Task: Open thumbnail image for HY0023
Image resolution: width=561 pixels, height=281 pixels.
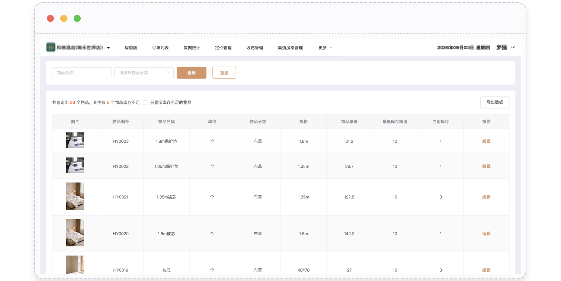Action: tap(75, 140)
